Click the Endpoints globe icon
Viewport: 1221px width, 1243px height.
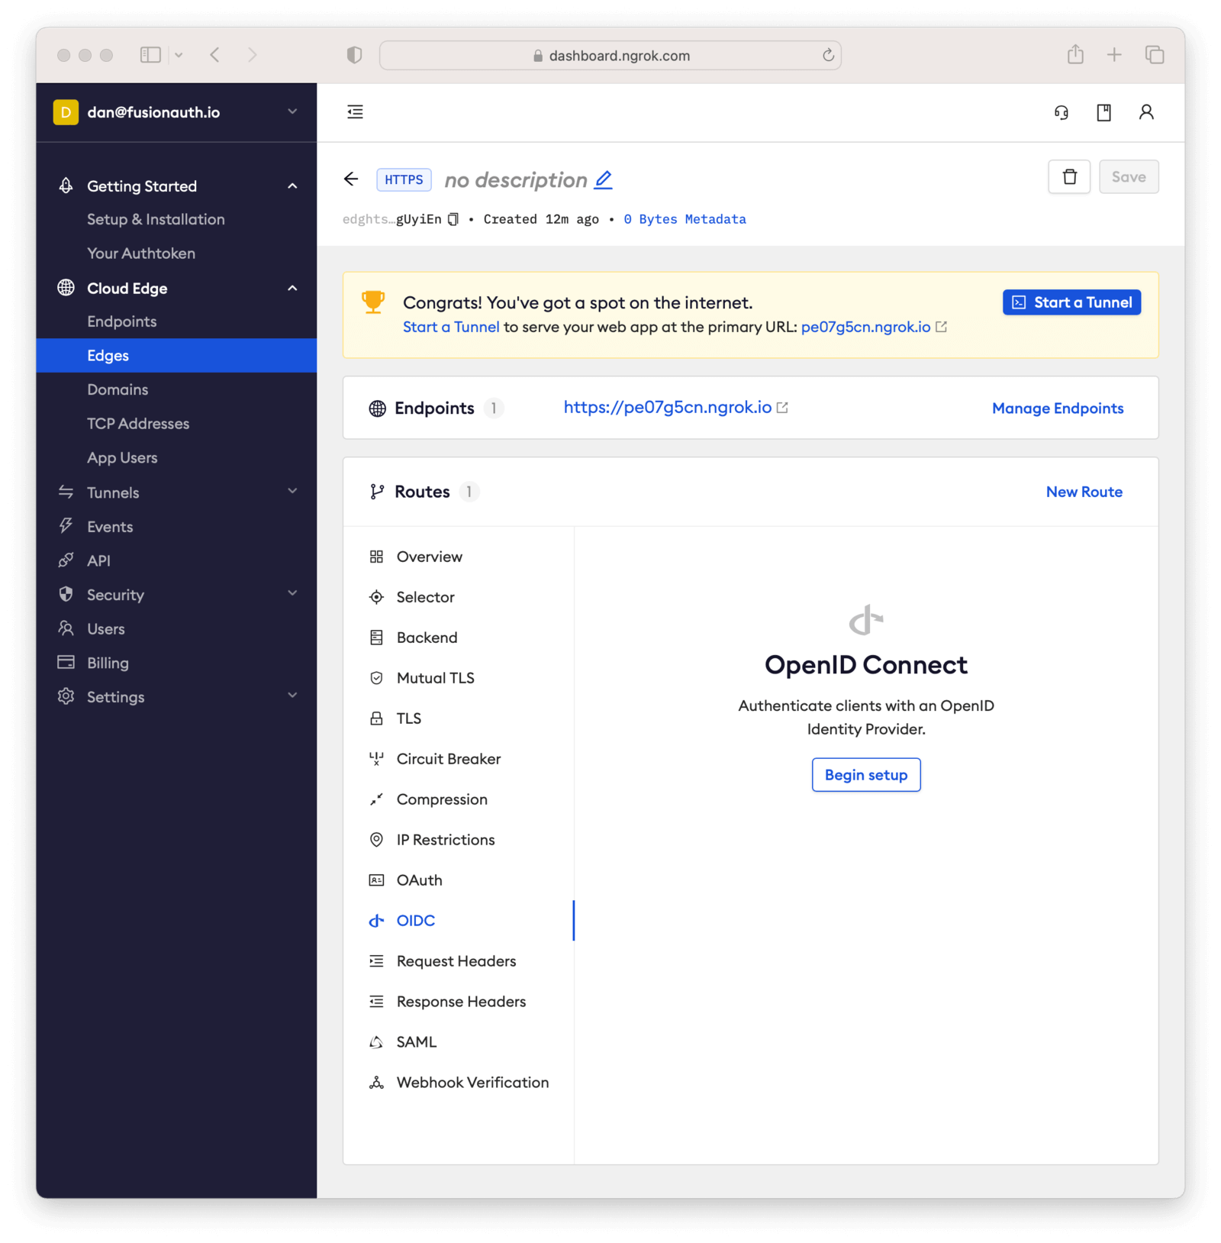377,408
